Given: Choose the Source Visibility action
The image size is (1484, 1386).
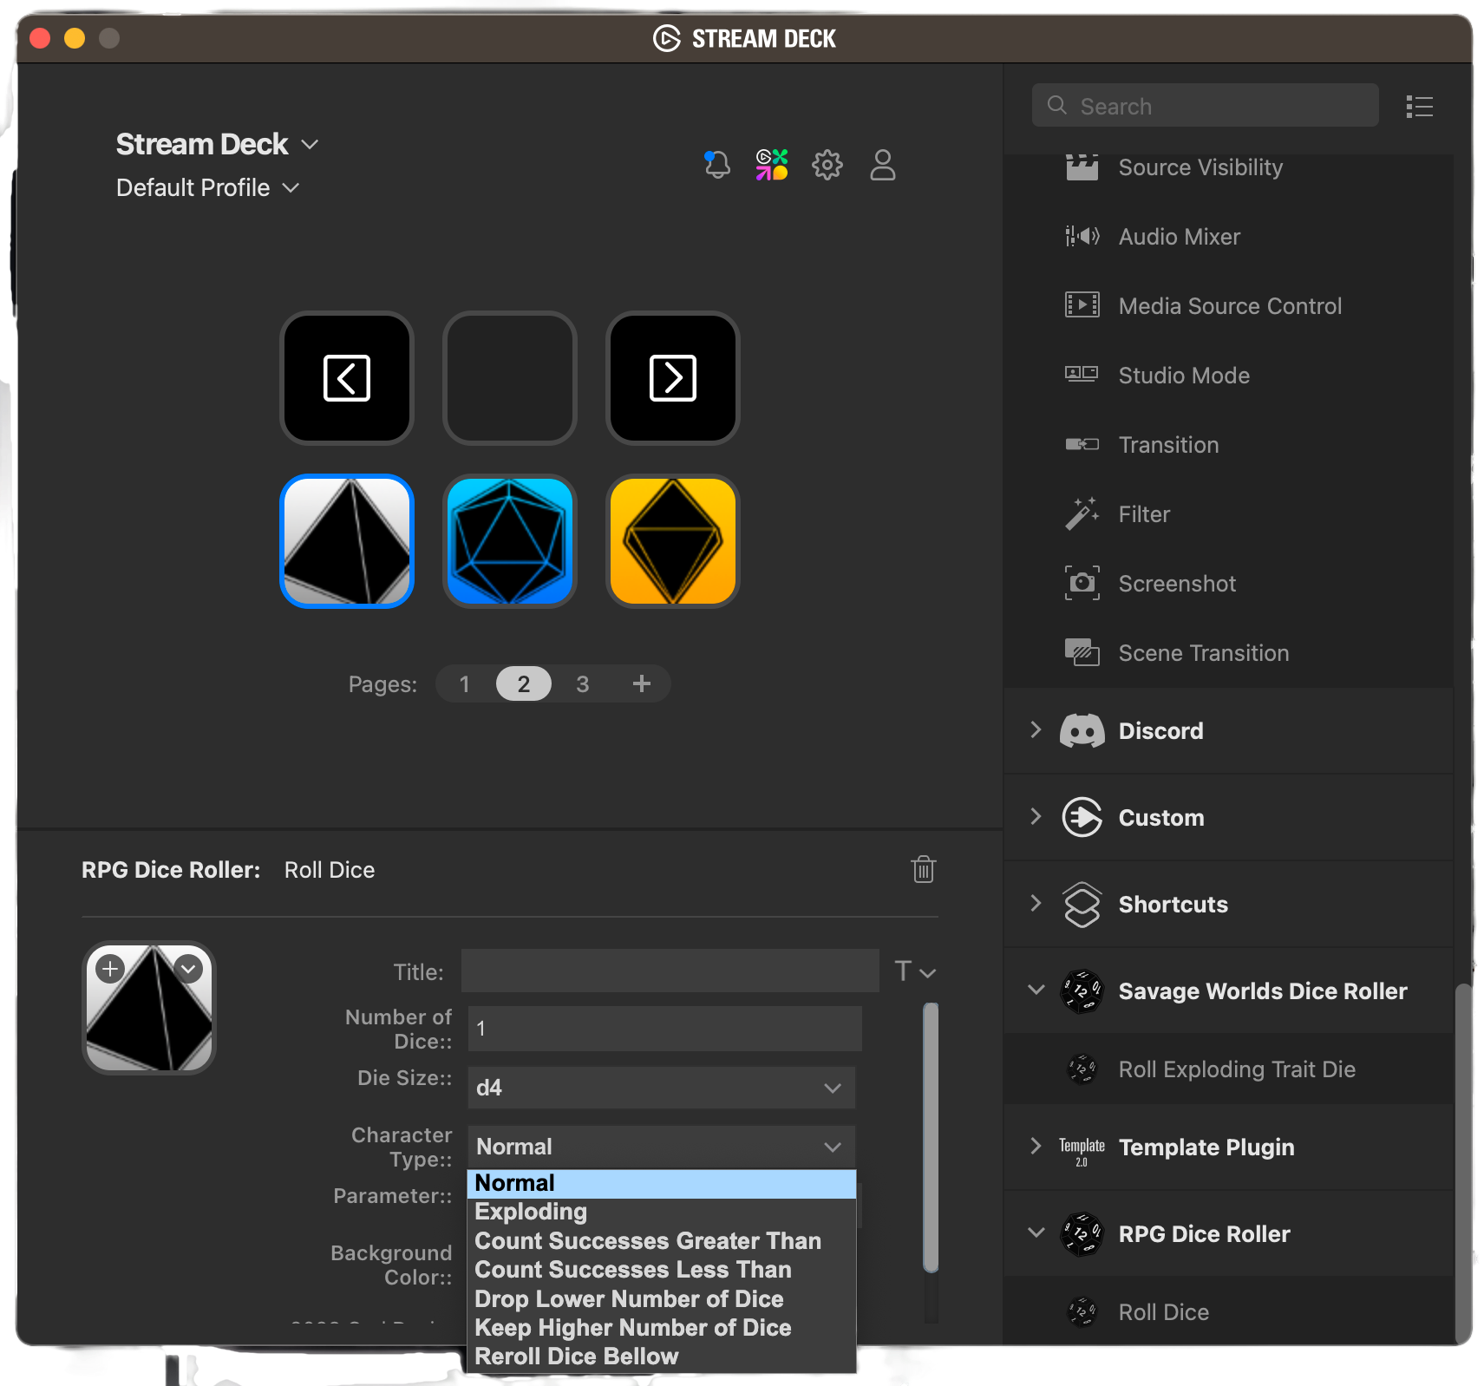Looking at the screenshot, I should click(1228, 167).
